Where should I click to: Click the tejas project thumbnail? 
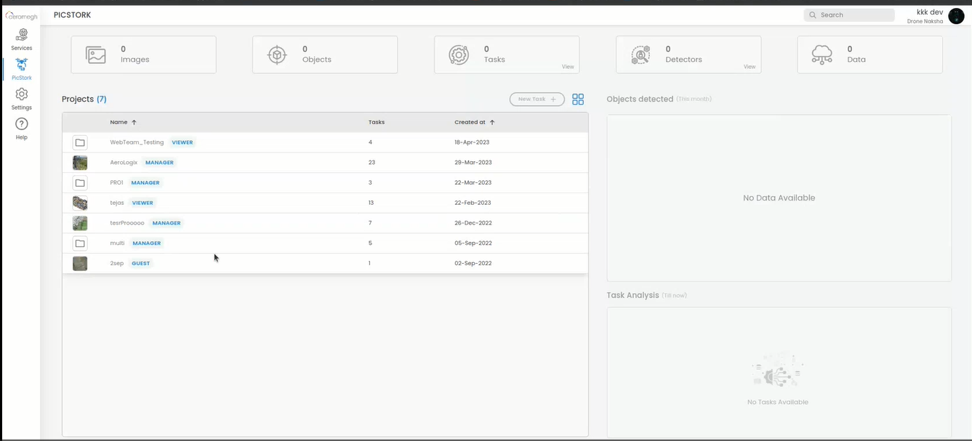click(80, 203)
